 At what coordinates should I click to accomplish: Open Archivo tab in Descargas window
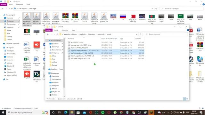(4, 4)
